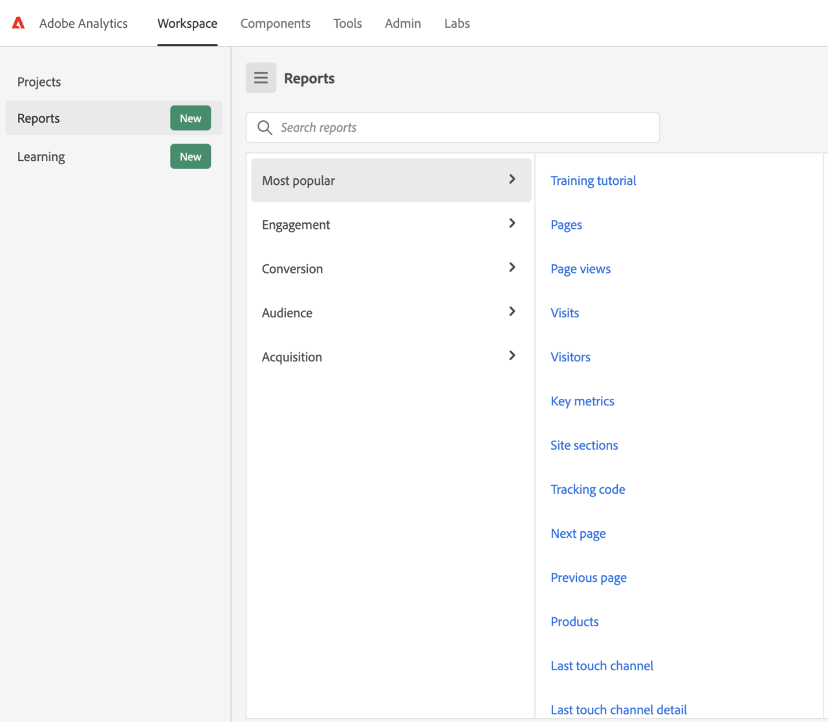
Task: Click the Adobe logo icon
Action: coord(18,23)
